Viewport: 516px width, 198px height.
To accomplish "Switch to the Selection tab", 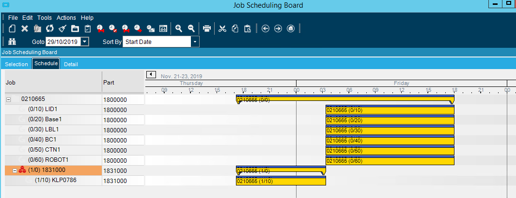I will pos(16,64).
